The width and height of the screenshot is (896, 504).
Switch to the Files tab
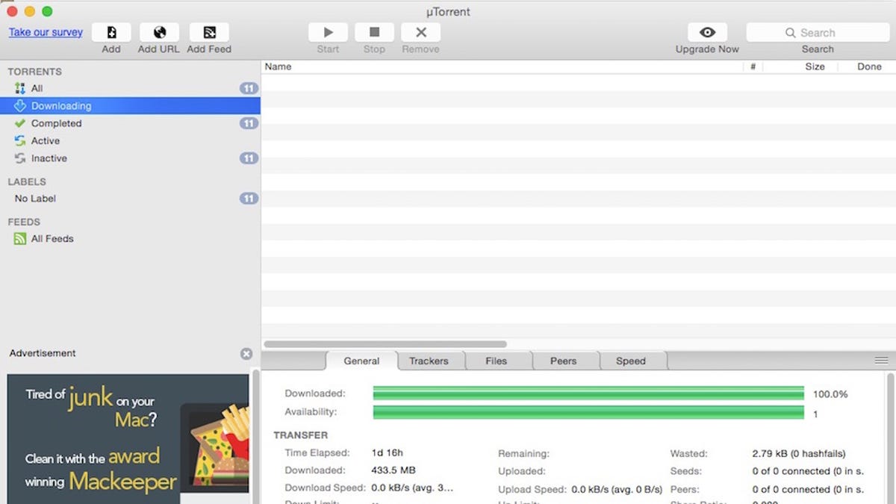click(x=496, y=361)
